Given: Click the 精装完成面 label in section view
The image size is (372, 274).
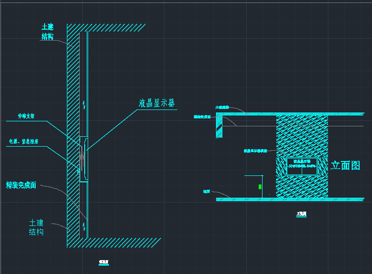Looking at the screenshot, I should (x=21, y=185).
